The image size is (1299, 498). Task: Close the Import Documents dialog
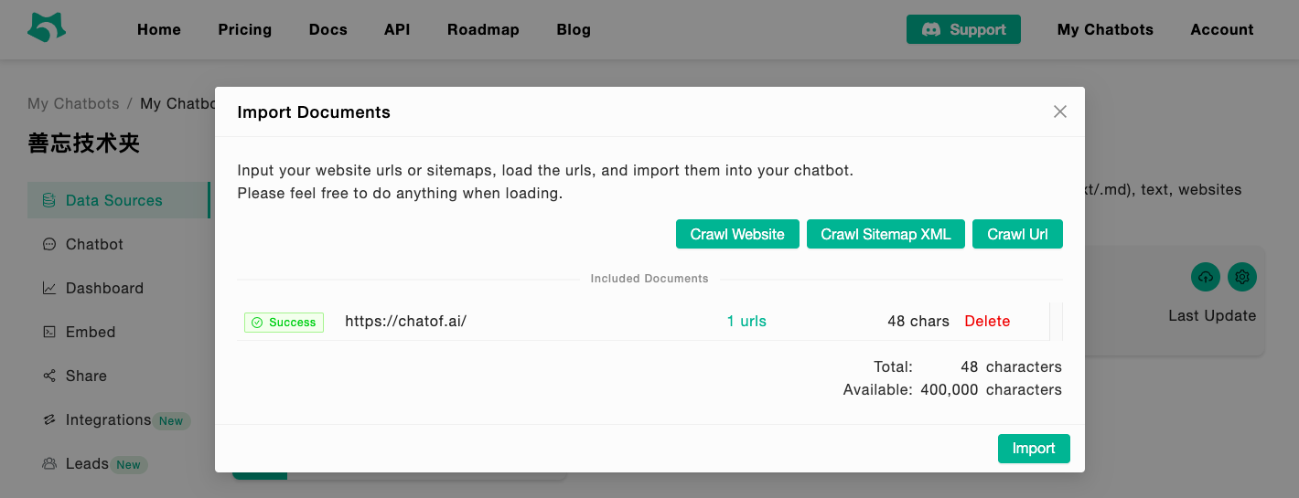click(1060, 111)
